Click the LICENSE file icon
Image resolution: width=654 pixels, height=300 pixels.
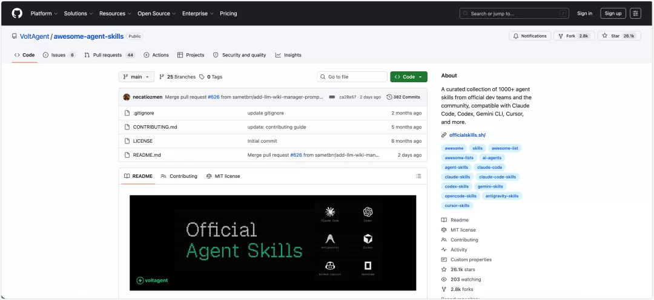pos(127,141)
